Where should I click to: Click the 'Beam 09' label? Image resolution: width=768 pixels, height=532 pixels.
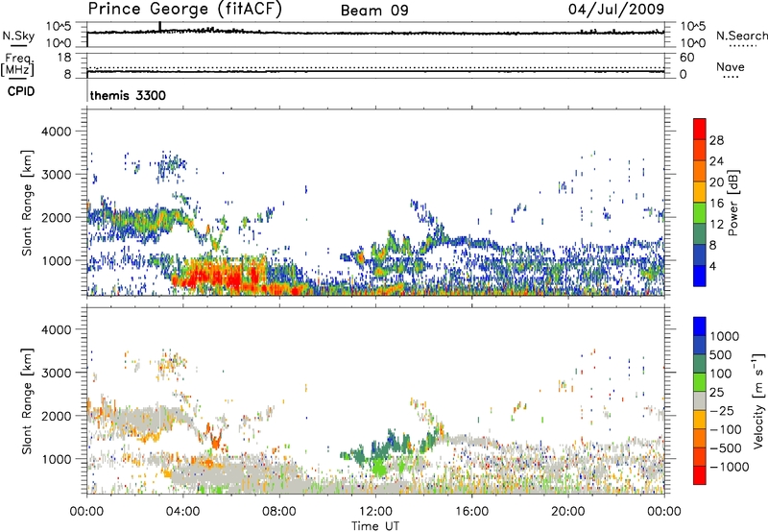tap(374, 11)
